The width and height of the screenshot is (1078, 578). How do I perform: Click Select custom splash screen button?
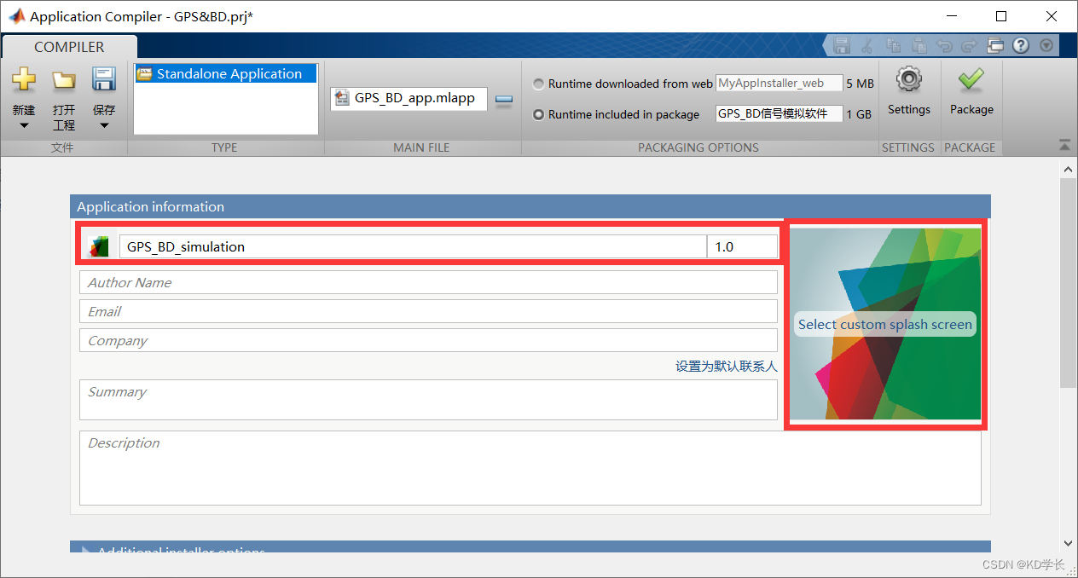[885, 324]
